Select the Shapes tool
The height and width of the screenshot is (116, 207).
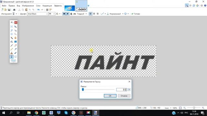click(14, 61)
